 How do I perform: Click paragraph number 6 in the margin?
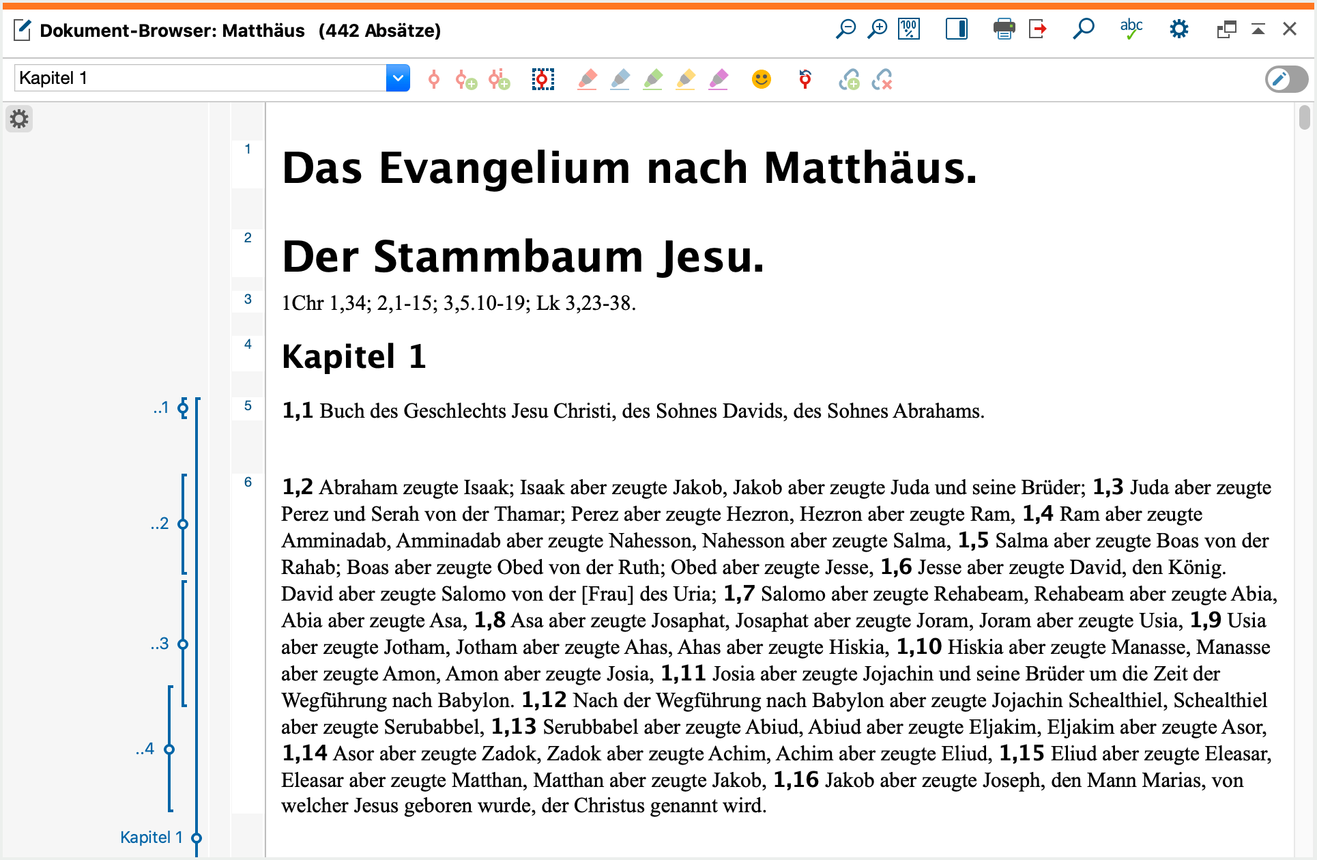point(248,483)
